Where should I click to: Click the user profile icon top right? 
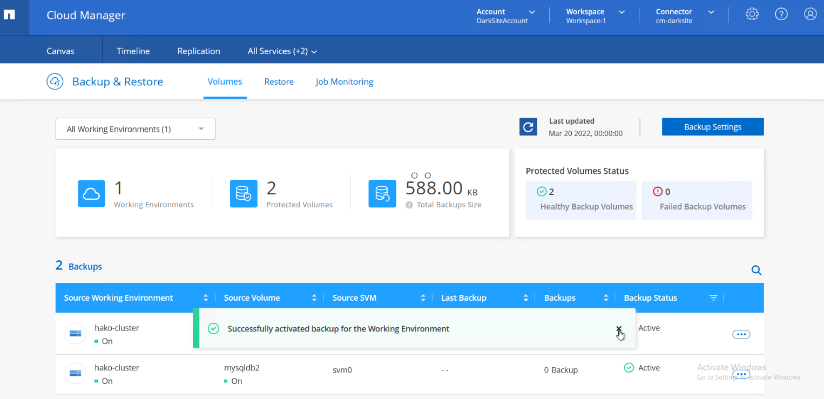(x=810, y=14)
